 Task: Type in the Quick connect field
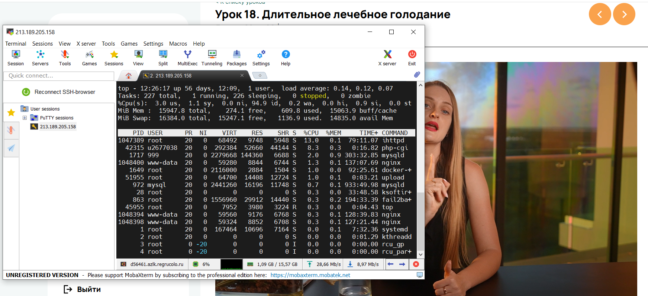(x=59, y=76)
